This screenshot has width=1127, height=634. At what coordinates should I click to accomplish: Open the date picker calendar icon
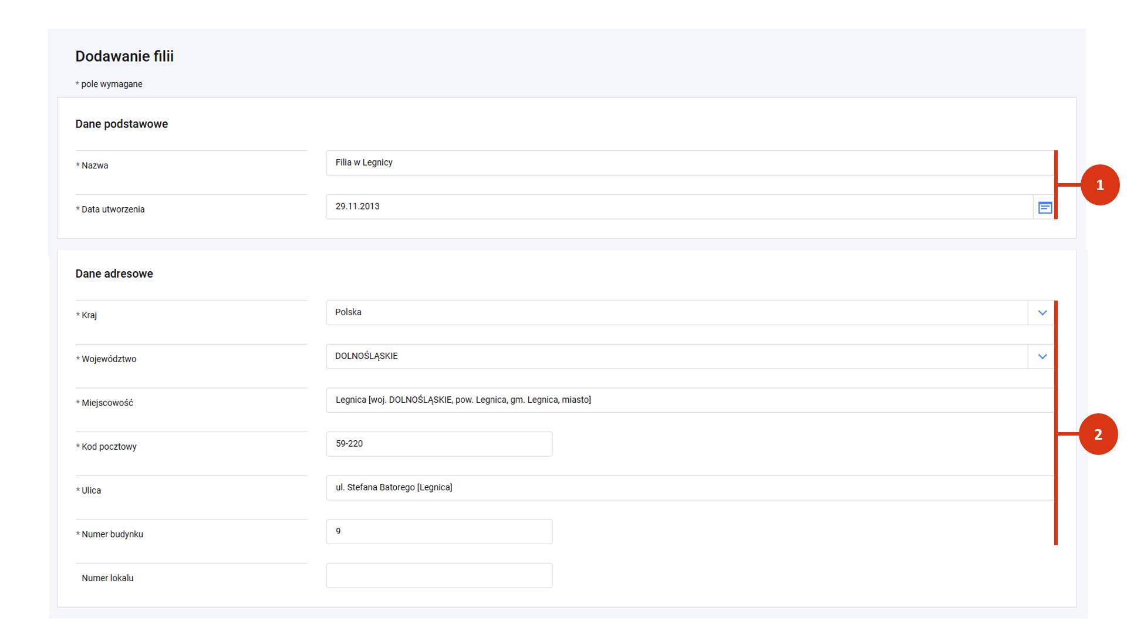click(1045, 208)
